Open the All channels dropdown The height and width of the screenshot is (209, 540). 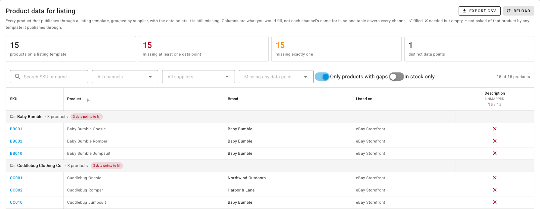[x=125, y=77]
